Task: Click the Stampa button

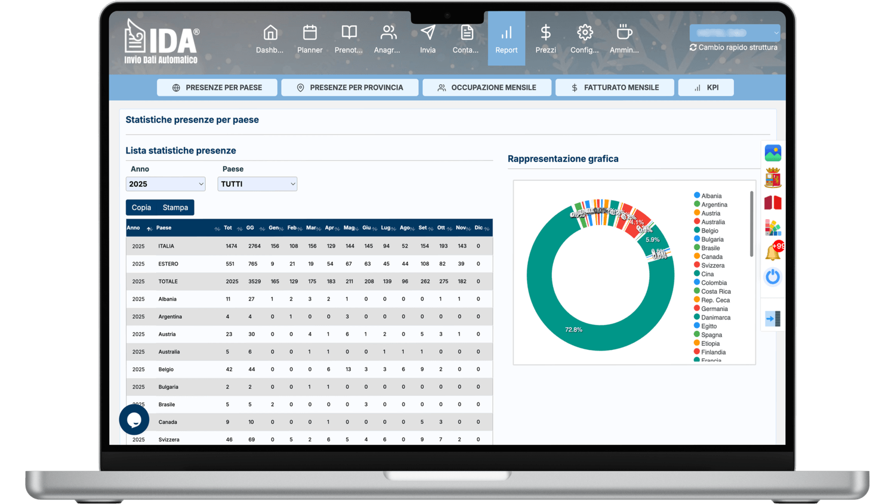Action: coord(175,208)
